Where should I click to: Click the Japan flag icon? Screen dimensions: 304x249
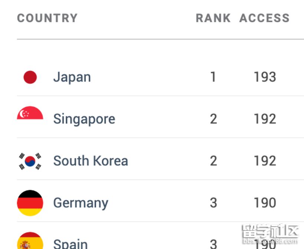30,77
